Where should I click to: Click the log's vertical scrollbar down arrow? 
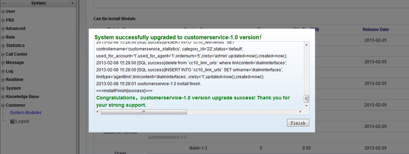(x=306, y=106)
